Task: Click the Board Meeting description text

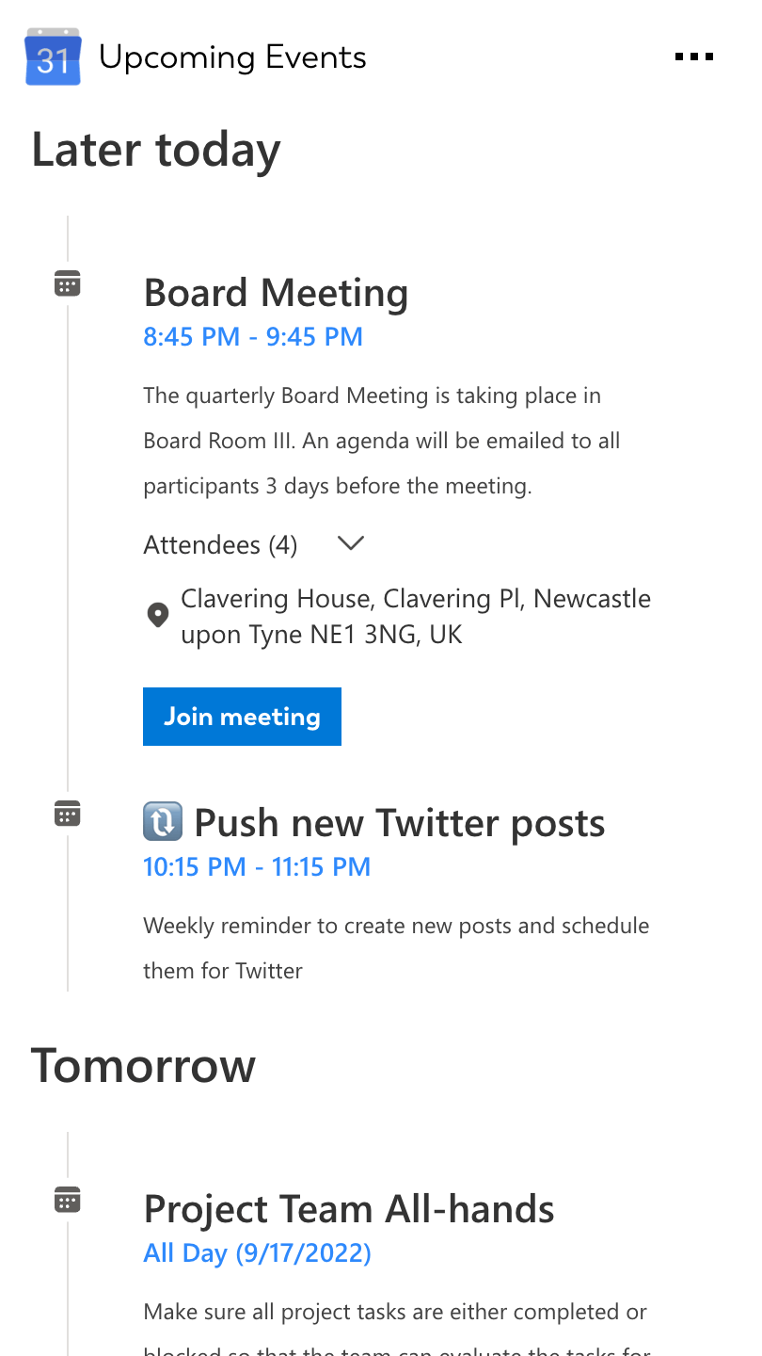Action: coord(381,441)
